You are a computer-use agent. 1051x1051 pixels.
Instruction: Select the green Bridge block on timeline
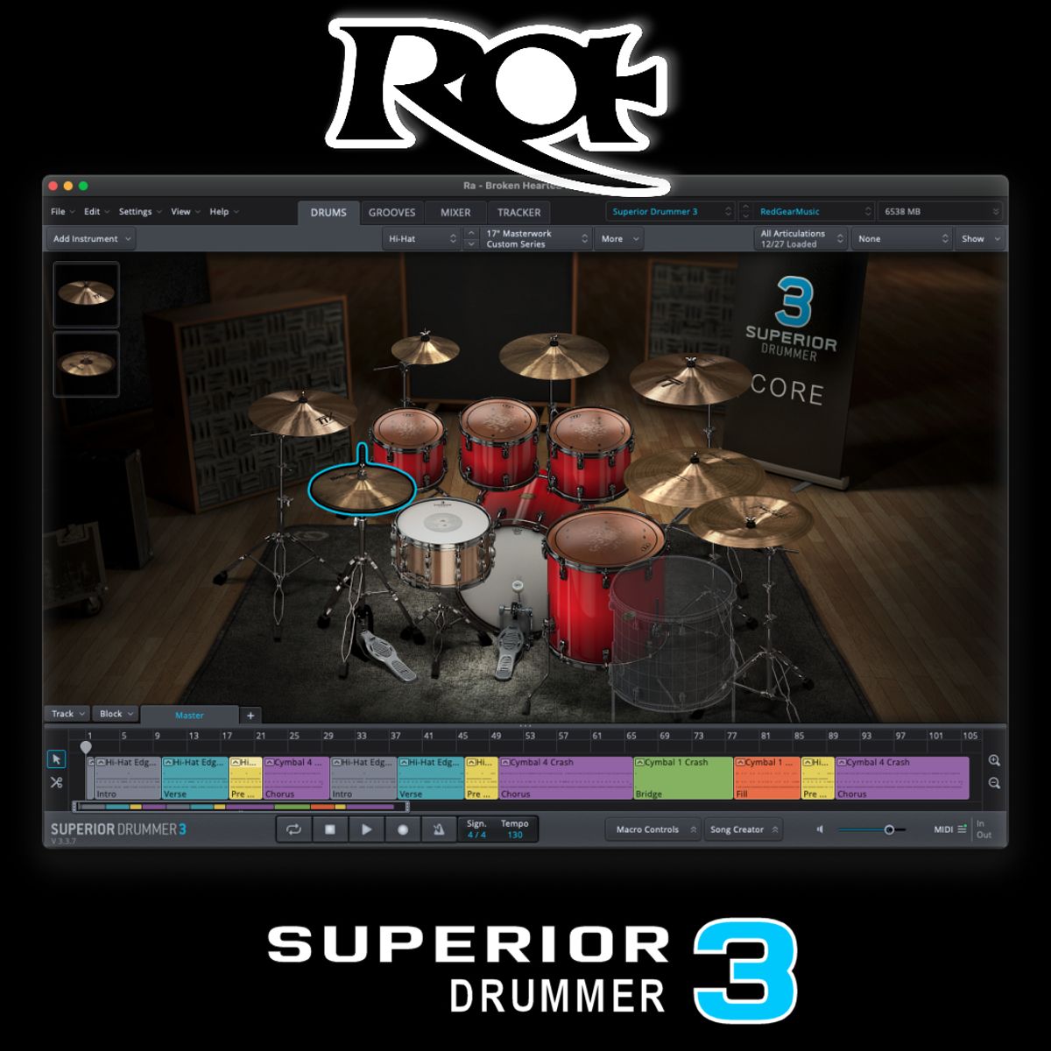(682, 779)
